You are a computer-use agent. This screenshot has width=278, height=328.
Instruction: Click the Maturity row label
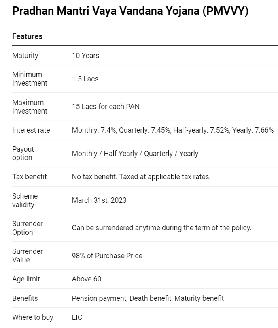(25, 56)
